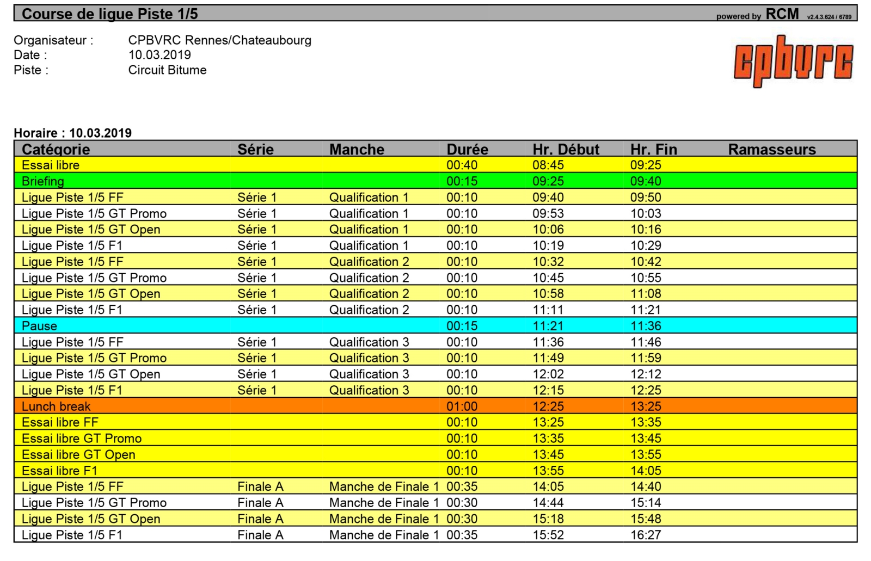The image size is (871, 561).
Task: Click the Essai libre GT Promo entry
Action: (82, 439)
